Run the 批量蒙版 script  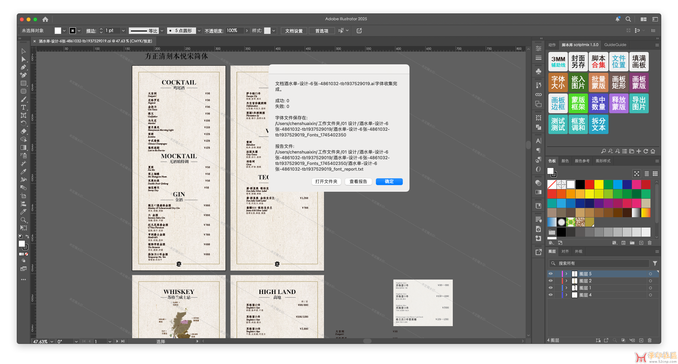click(598, 82)
